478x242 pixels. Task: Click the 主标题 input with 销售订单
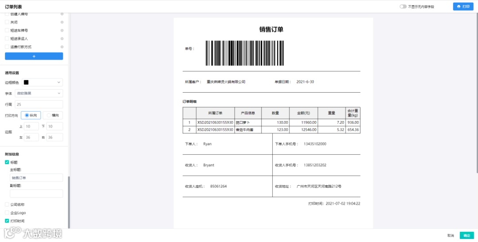36,178
